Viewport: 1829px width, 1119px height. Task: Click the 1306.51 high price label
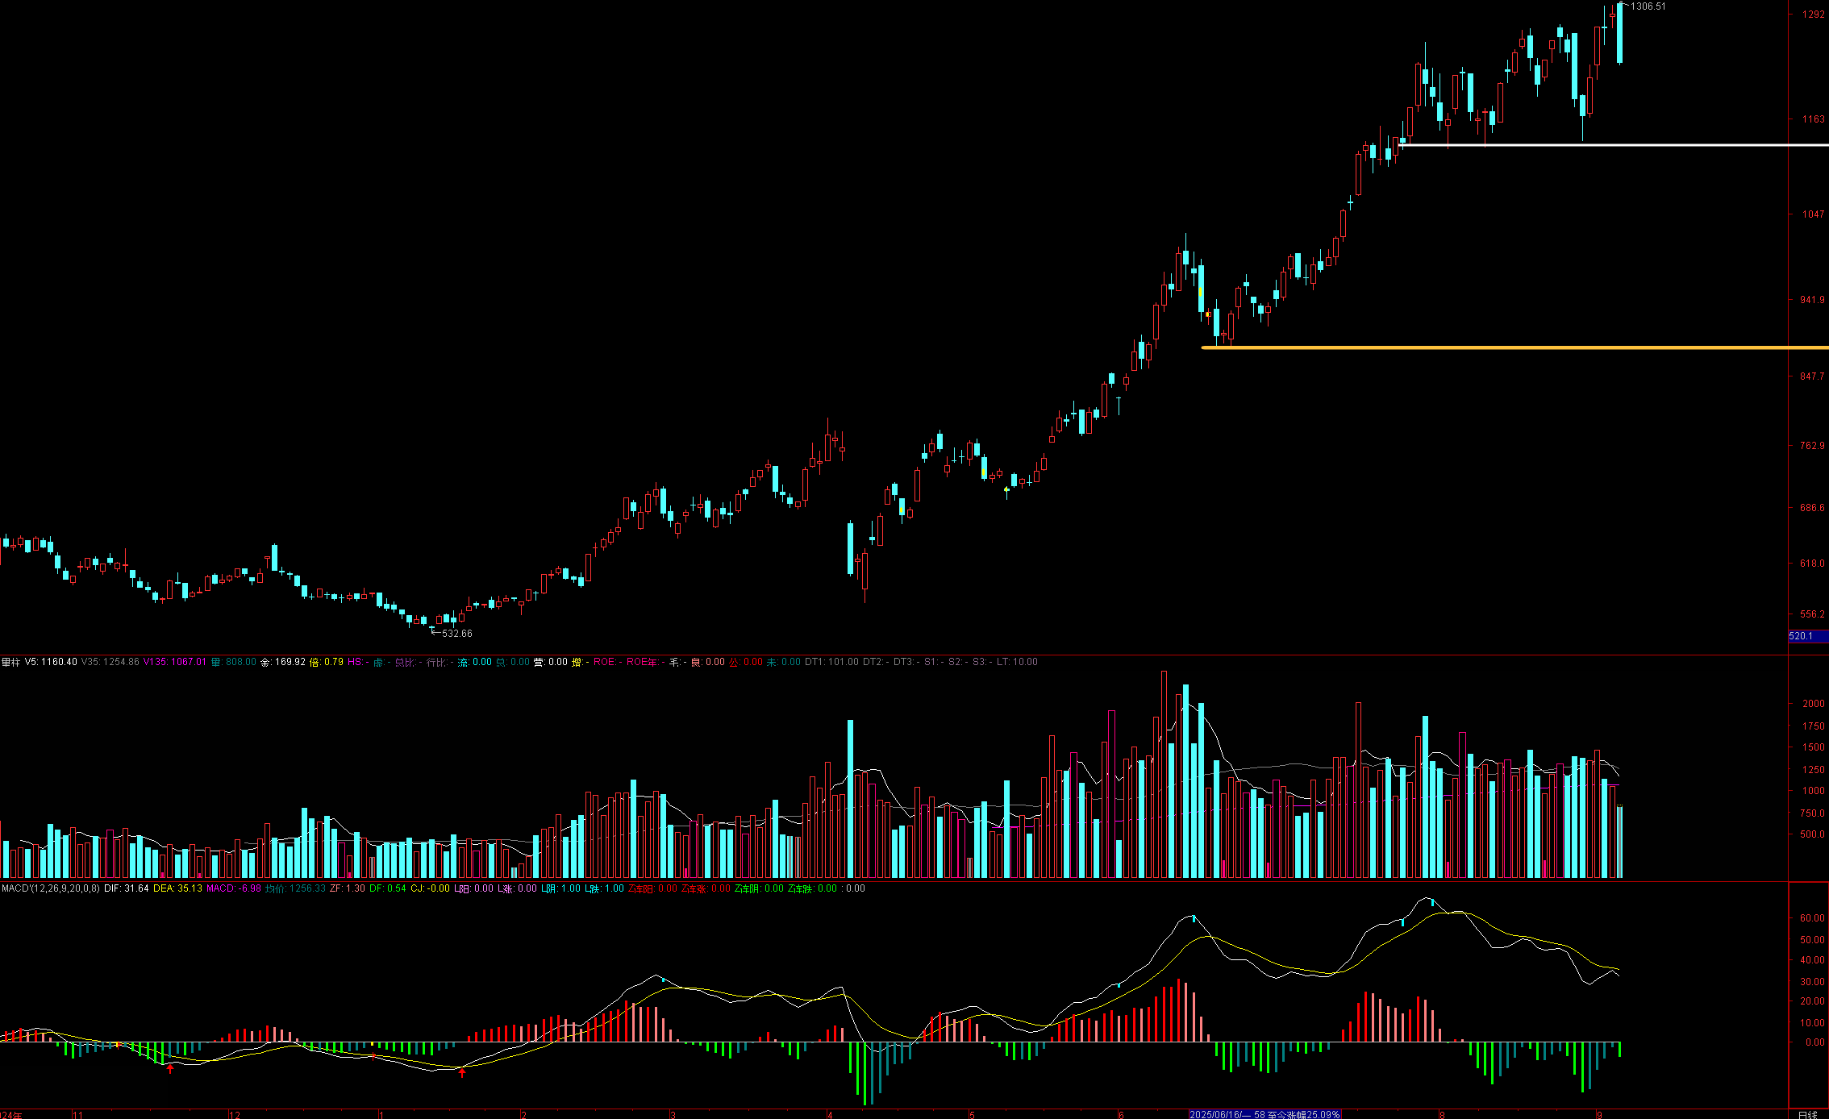coord(1648,6)
